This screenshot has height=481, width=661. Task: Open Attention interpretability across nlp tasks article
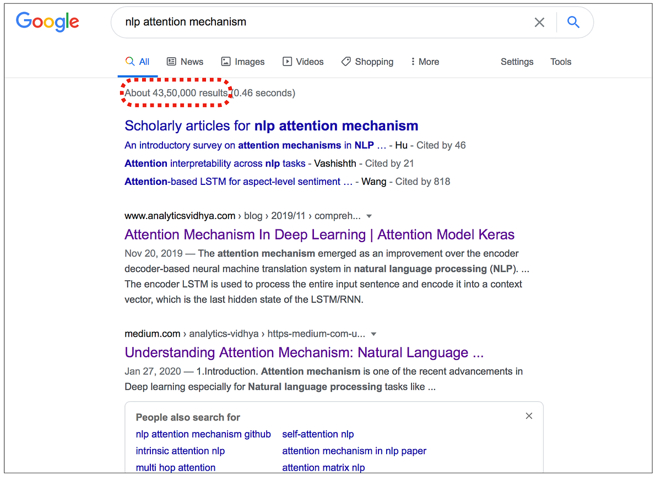click(x=215, y=163)
